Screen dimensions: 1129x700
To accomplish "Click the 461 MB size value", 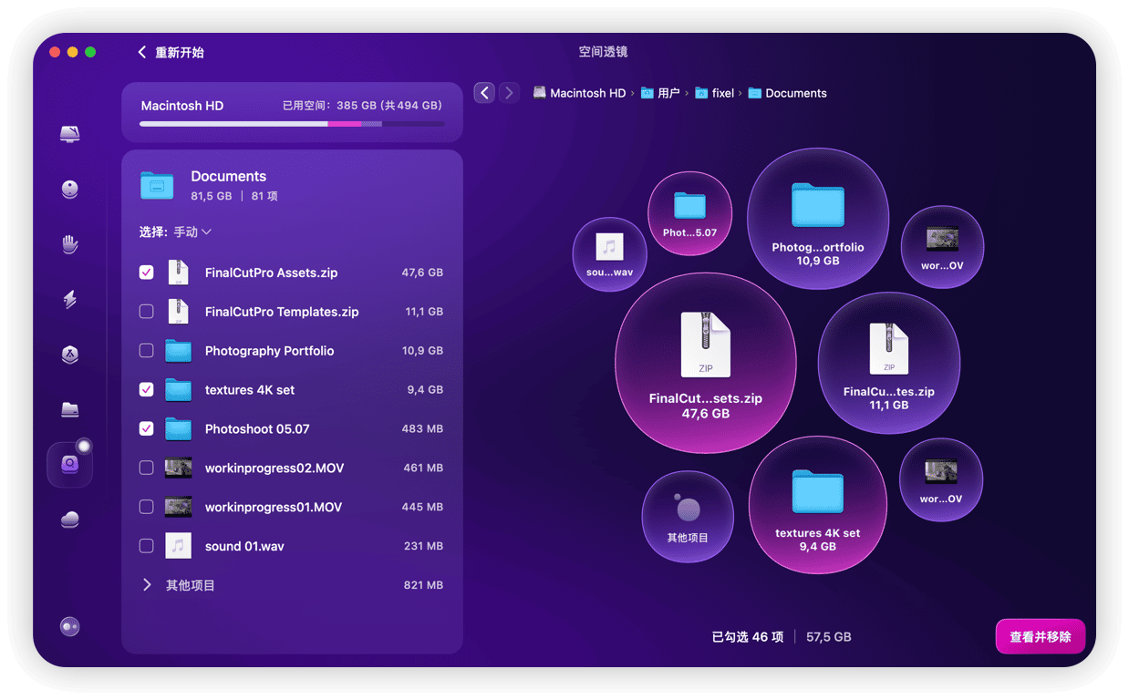I will [x=423, y=468].
